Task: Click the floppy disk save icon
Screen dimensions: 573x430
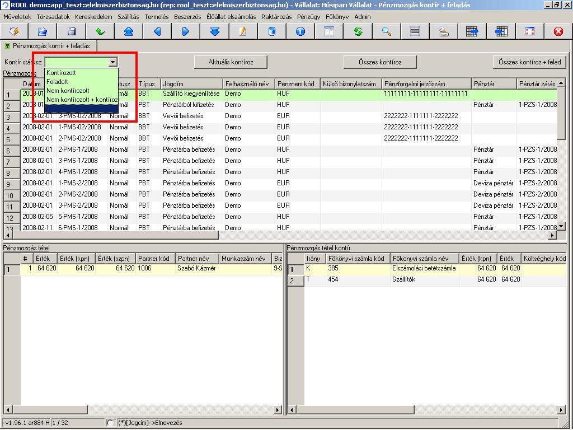Action: point(71,31)
